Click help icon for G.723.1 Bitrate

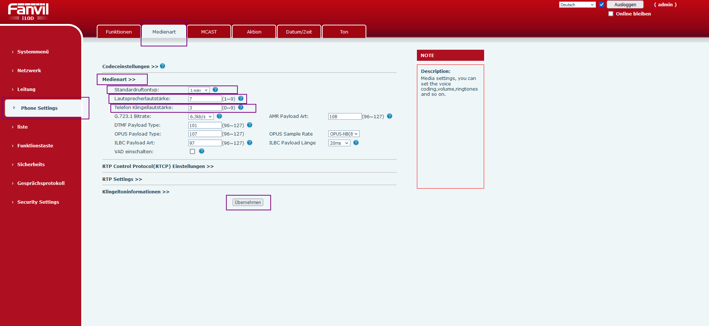[219, 116]
